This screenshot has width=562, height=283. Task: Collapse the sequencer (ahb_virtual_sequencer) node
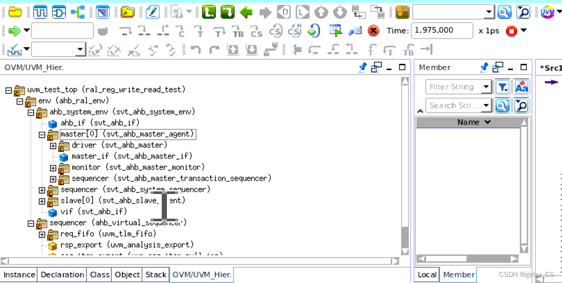pyautogui.click(x=31, y=223)
